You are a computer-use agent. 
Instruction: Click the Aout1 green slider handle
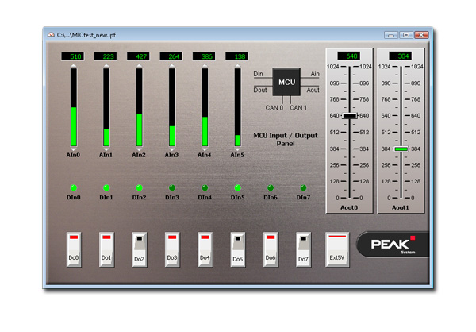[x=401, y=149]
